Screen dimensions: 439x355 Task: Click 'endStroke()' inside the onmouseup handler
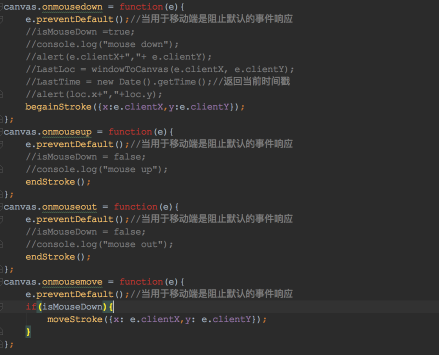click(x=55, y=181)
